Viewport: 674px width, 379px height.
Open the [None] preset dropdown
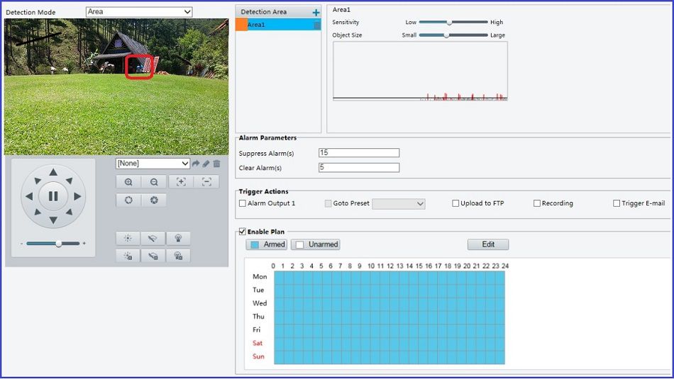coord(153,164)
